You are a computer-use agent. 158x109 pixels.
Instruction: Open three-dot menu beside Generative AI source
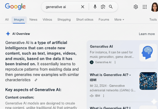pos(115,62)
